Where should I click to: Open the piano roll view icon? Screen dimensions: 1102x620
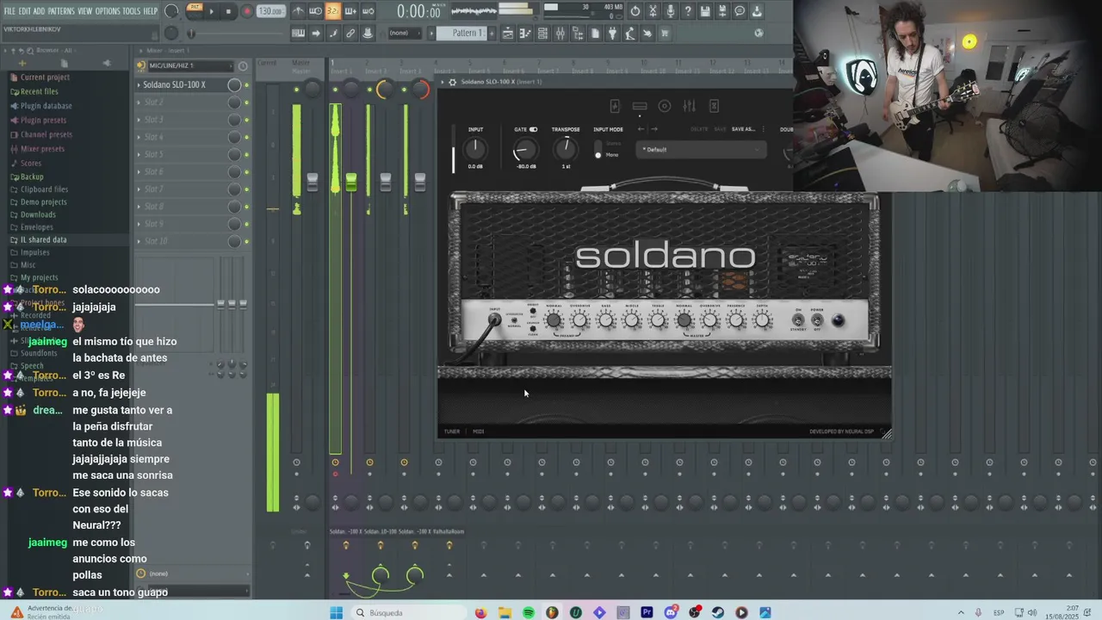pos(525,33)
